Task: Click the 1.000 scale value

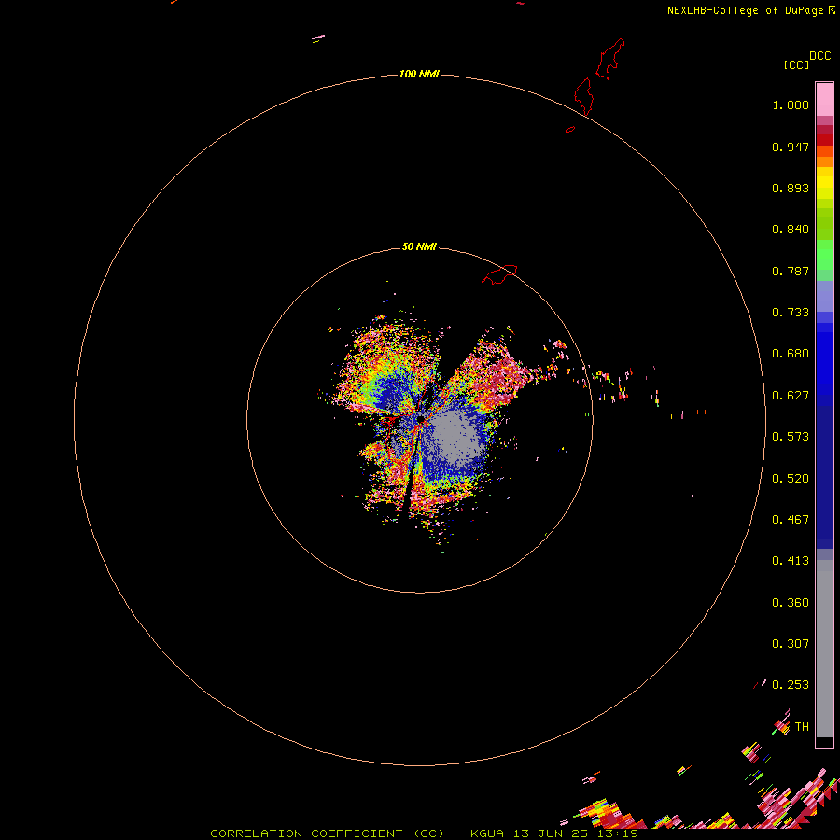Action: point(791,105)
